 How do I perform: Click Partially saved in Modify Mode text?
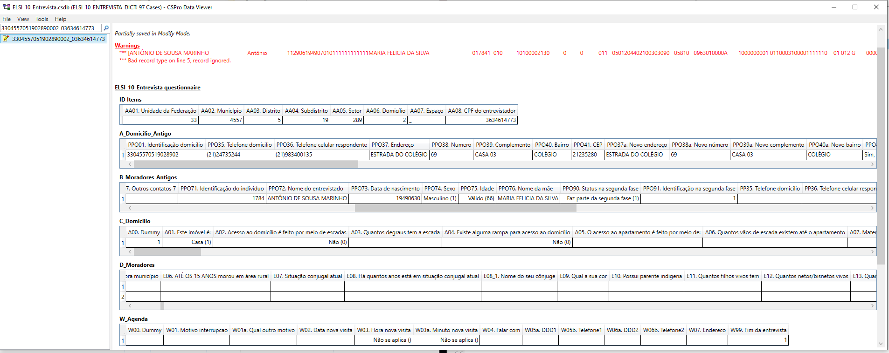click(x=153, y=34)
